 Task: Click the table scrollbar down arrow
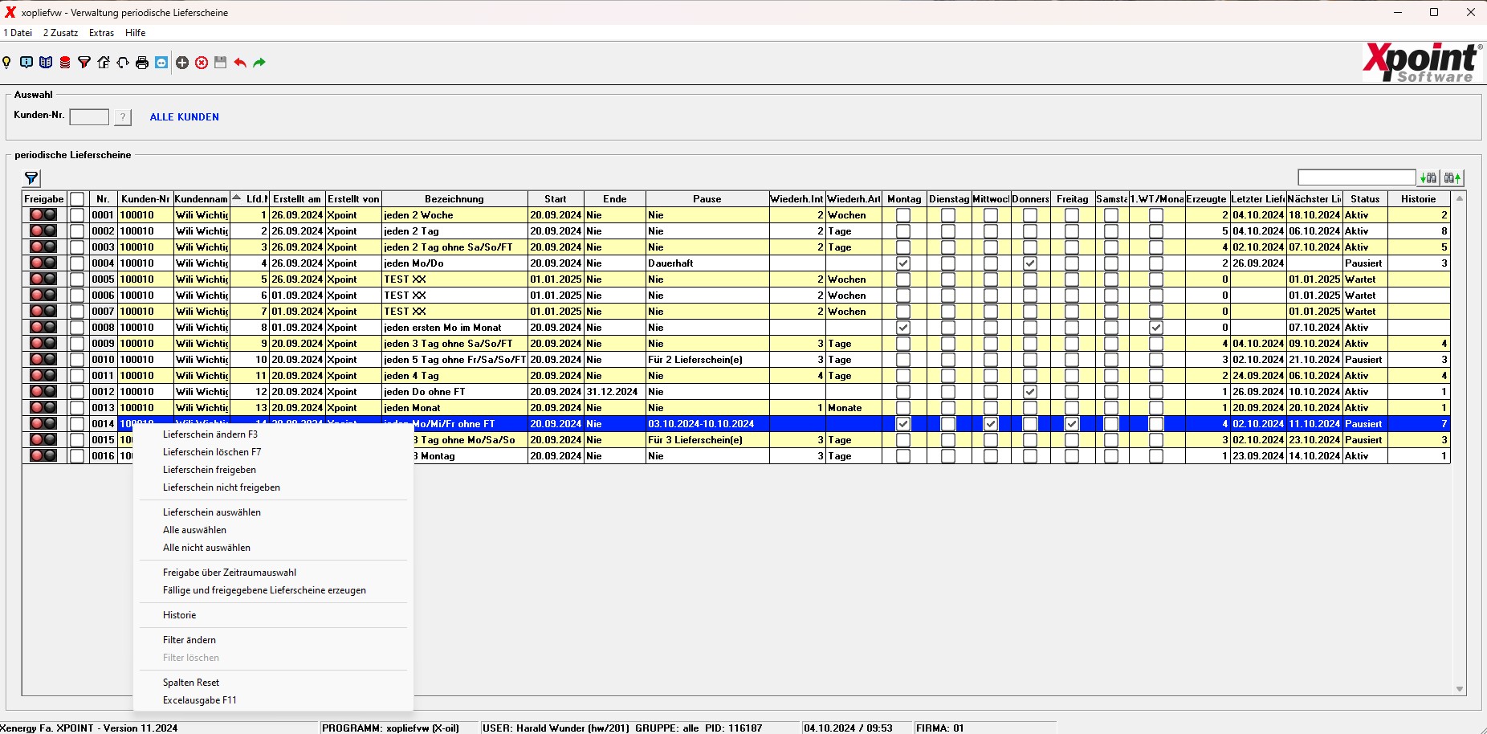pos(1460,689)
